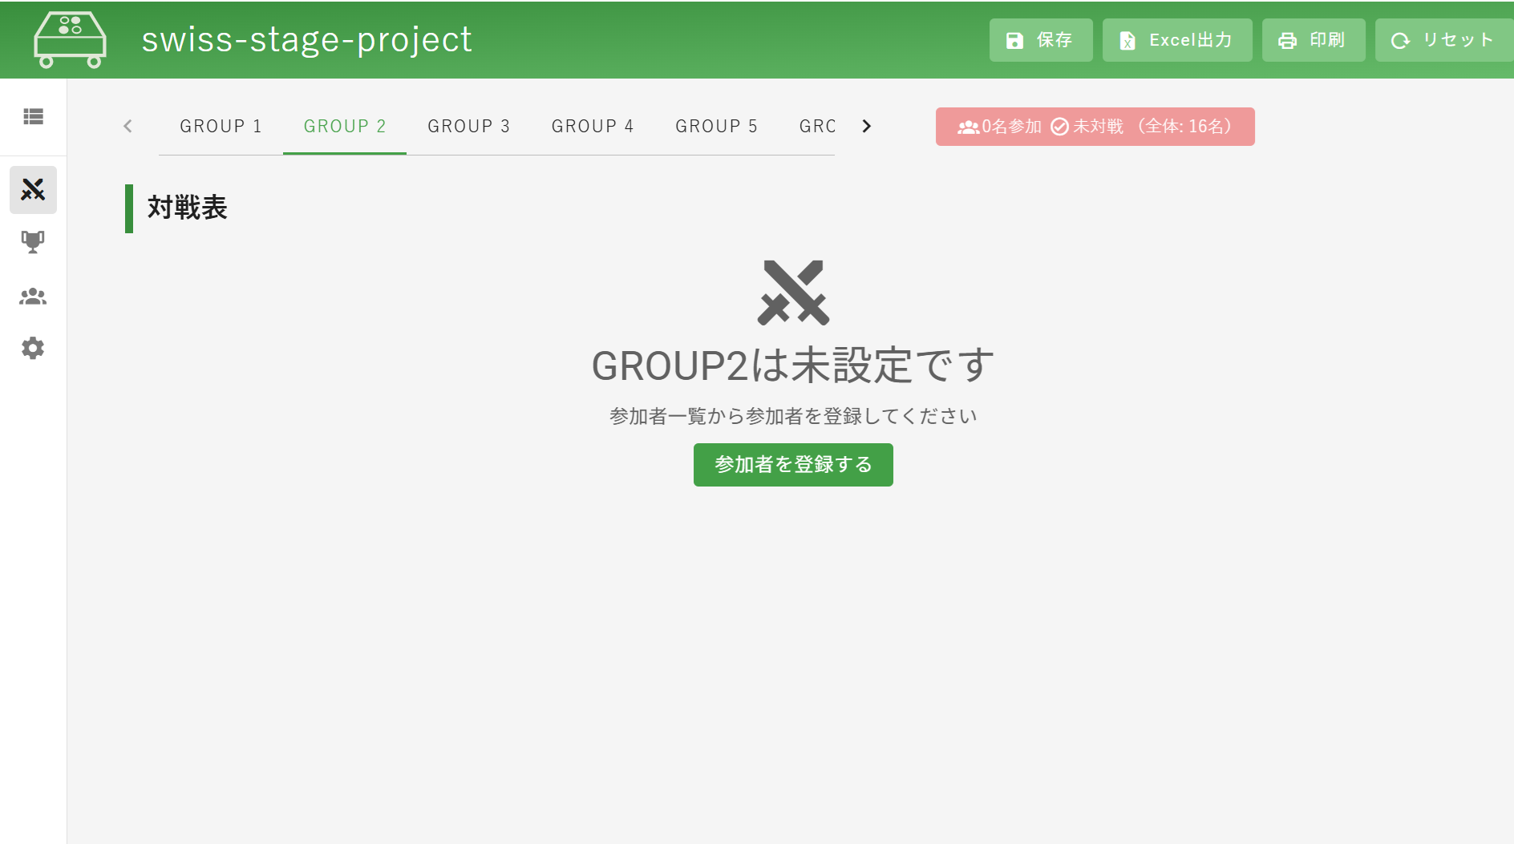Open settings using the gear icon

32,348
